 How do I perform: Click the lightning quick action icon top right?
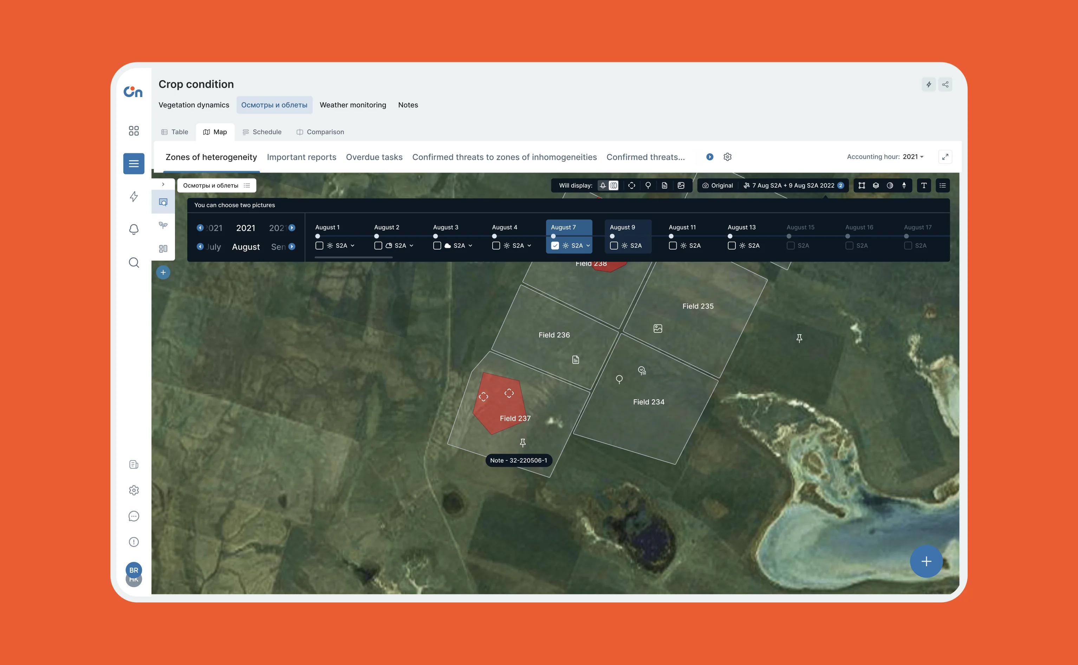coord(929,84)
